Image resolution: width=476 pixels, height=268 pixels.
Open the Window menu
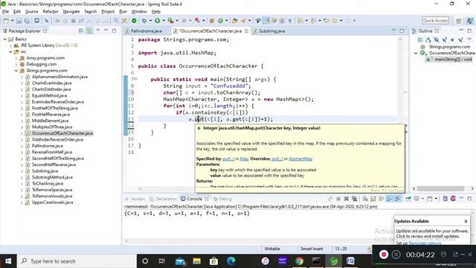click(x=139, y=12)
